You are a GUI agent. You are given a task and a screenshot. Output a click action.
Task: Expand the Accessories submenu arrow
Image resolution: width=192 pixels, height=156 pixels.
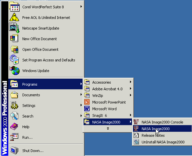131,82
